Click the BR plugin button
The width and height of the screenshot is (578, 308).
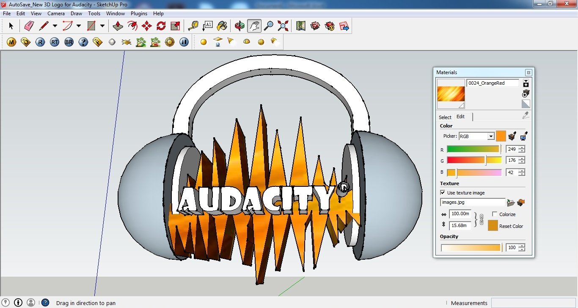pos(69,42)
